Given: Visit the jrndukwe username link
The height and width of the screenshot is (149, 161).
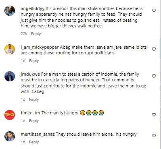Looking at the screenshot, I should coord(30,74).
